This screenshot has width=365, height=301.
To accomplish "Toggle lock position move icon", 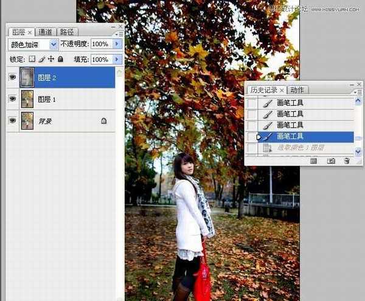I will (51, 59).
